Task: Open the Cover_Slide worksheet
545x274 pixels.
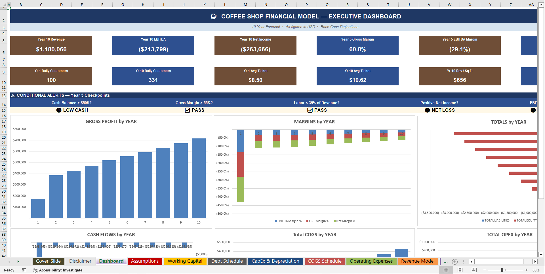Action: coord(48,261)
